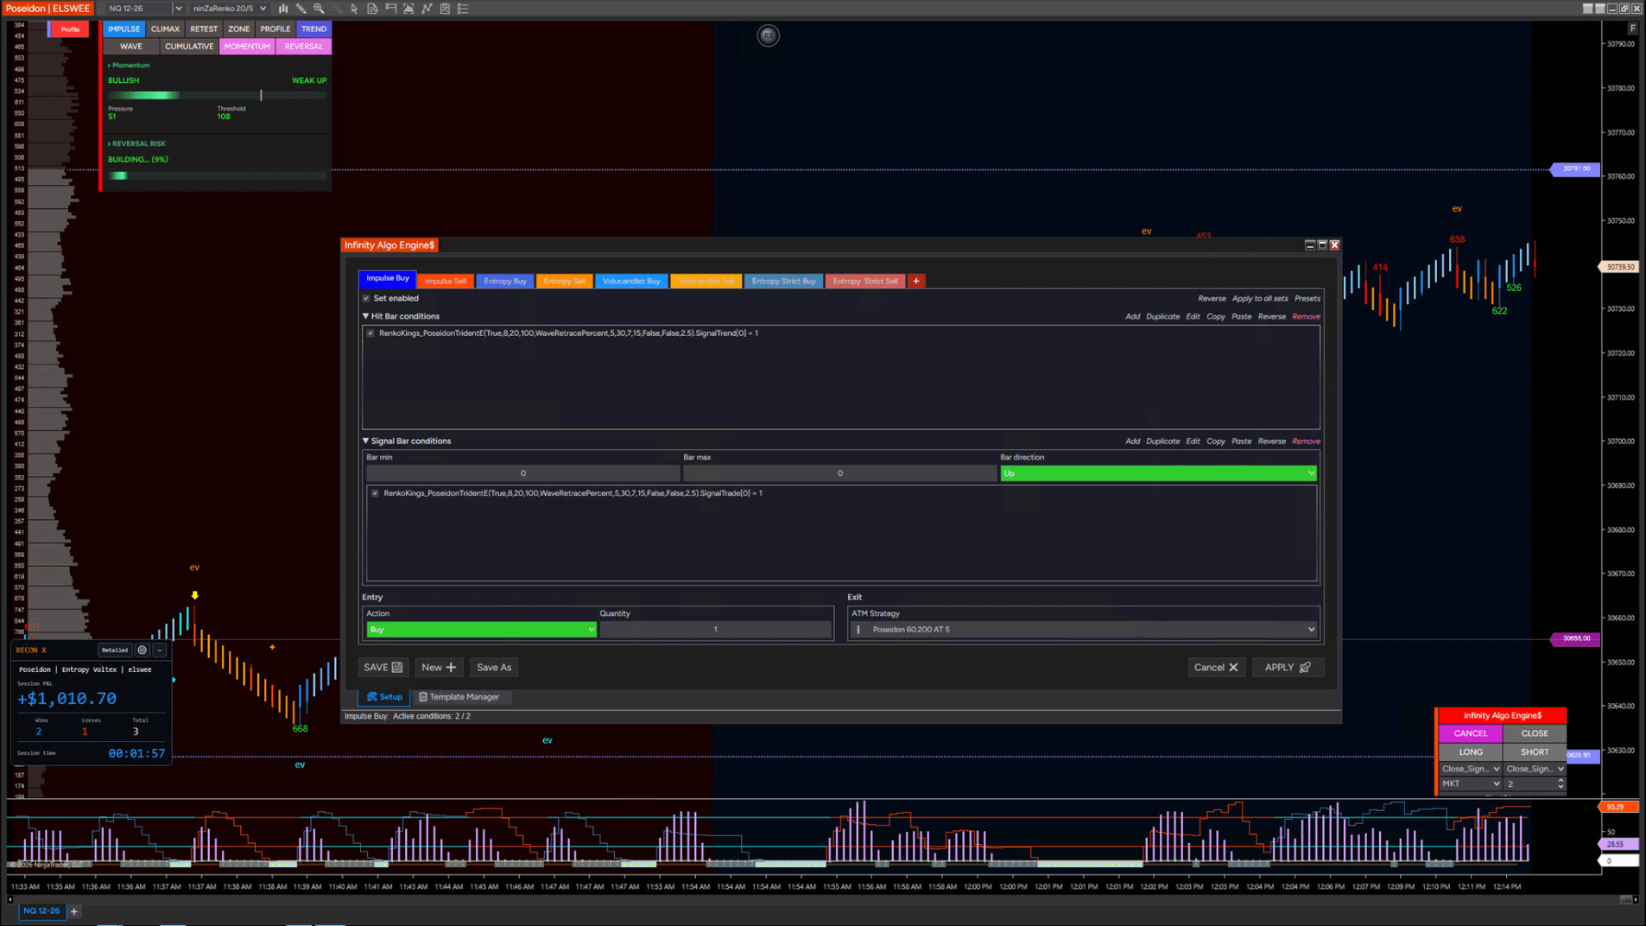Click the list menu toolbar icon
The height and width of the screenshot is (926, 1646).
click(x=463, y=9)
